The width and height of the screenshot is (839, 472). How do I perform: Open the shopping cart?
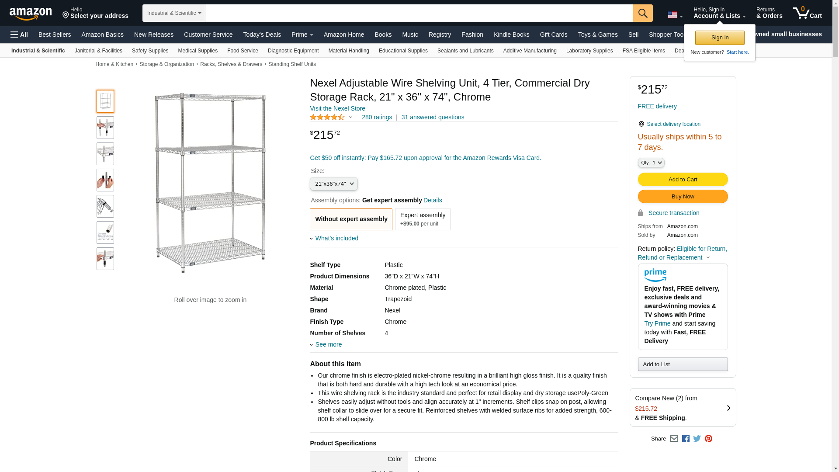click(x=807, y=13)
